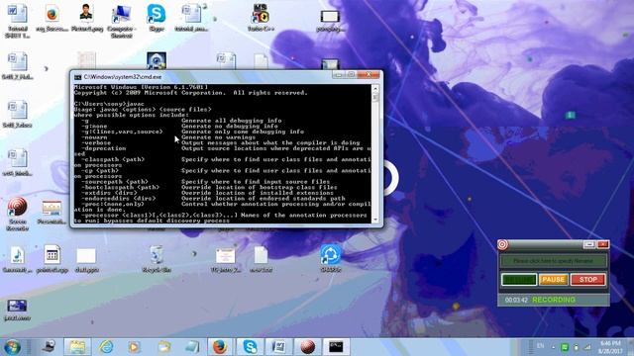Open the network signal tray icon

[587, 347]
